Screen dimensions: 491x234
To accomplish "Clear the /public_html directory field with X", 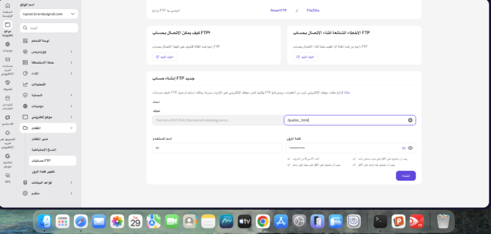I will click(x=410, y=120).
